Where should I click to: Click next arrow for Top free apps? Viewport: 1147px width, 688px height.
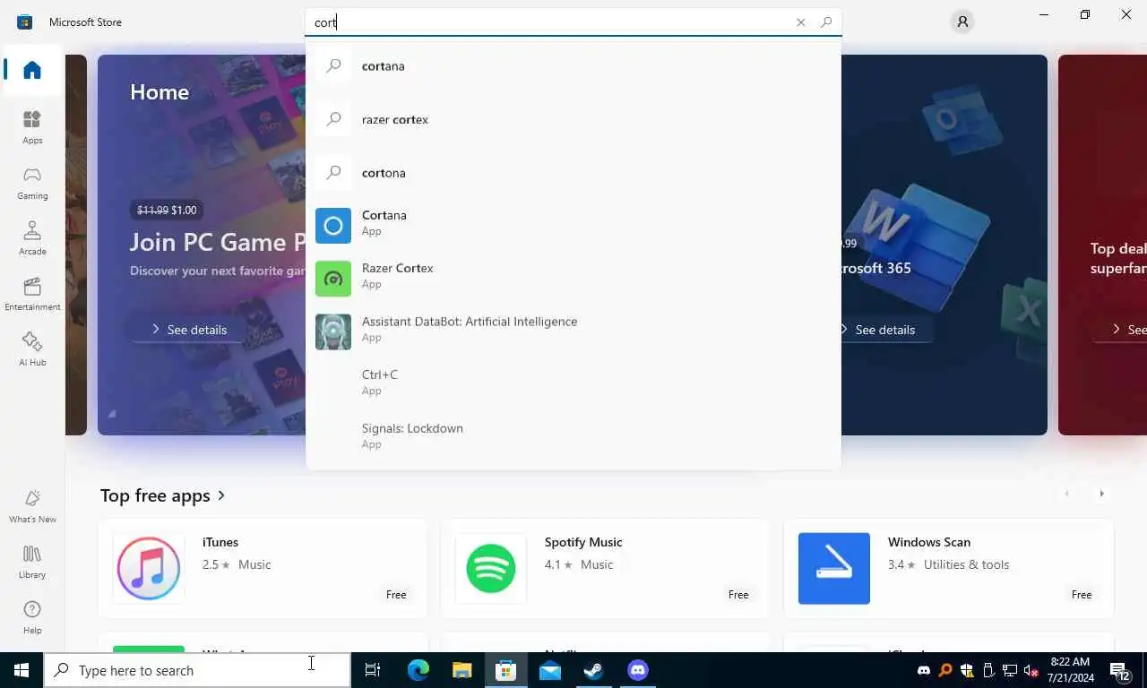(1101, 494)
